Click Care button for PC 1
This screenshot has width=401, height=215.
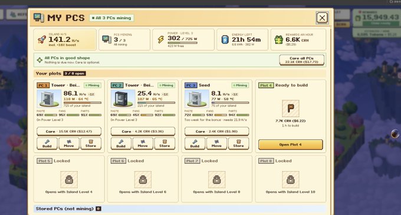(x=69, y=131)
